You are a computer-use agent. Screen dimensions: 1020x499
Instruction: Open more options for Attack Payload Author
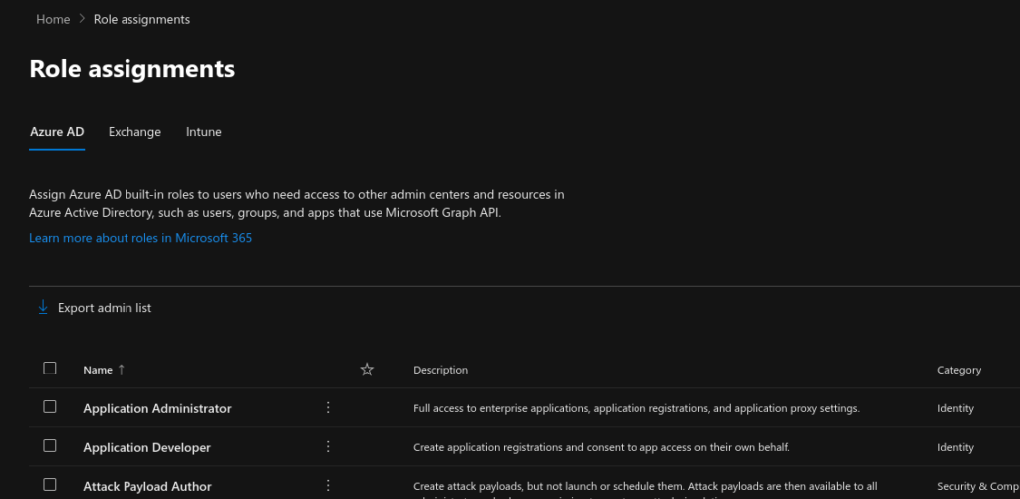(328, 486)
